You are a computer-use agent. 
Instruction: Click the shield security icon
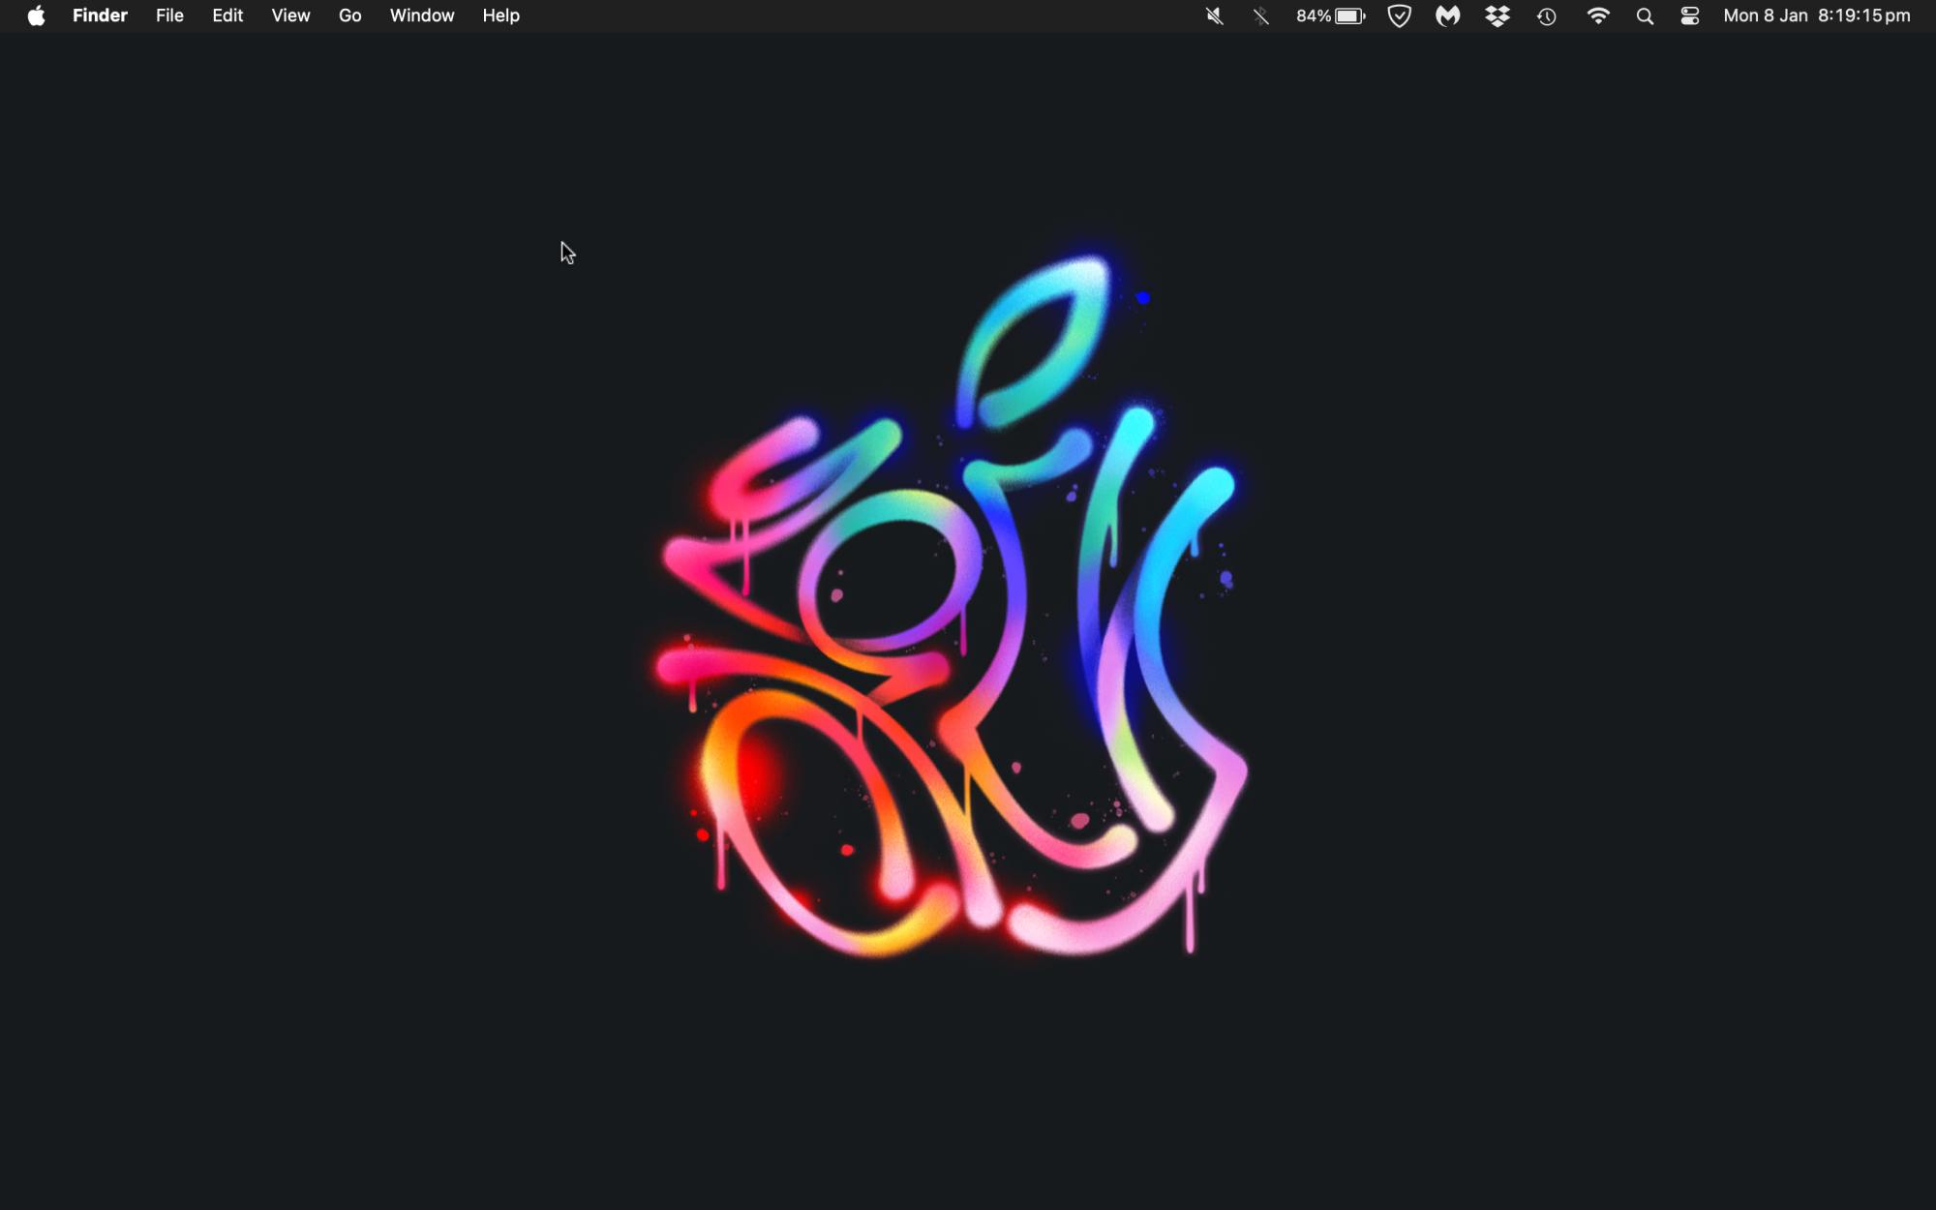(x=1399, y=15)
